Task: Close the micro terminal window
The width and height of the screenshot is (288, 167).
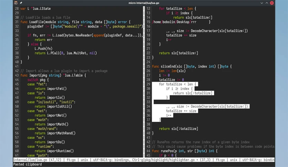Action: coord(272,3)
